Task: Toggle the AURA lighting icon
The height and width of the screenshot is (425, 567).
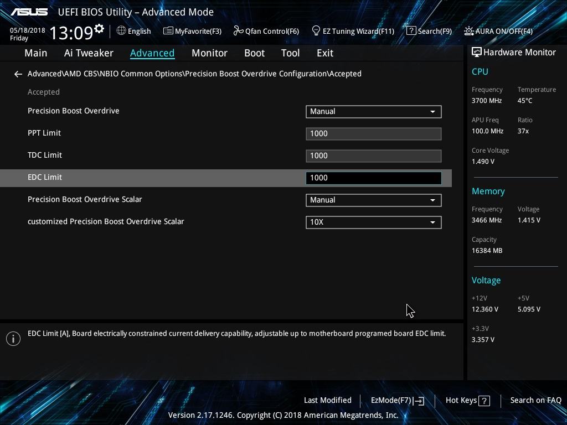Action: click(468, 31)
